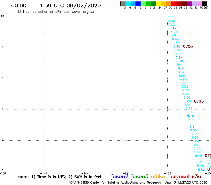The image size is (211, 185).
Task: Select the 0705 pass time marker
Action: (199, 101)
